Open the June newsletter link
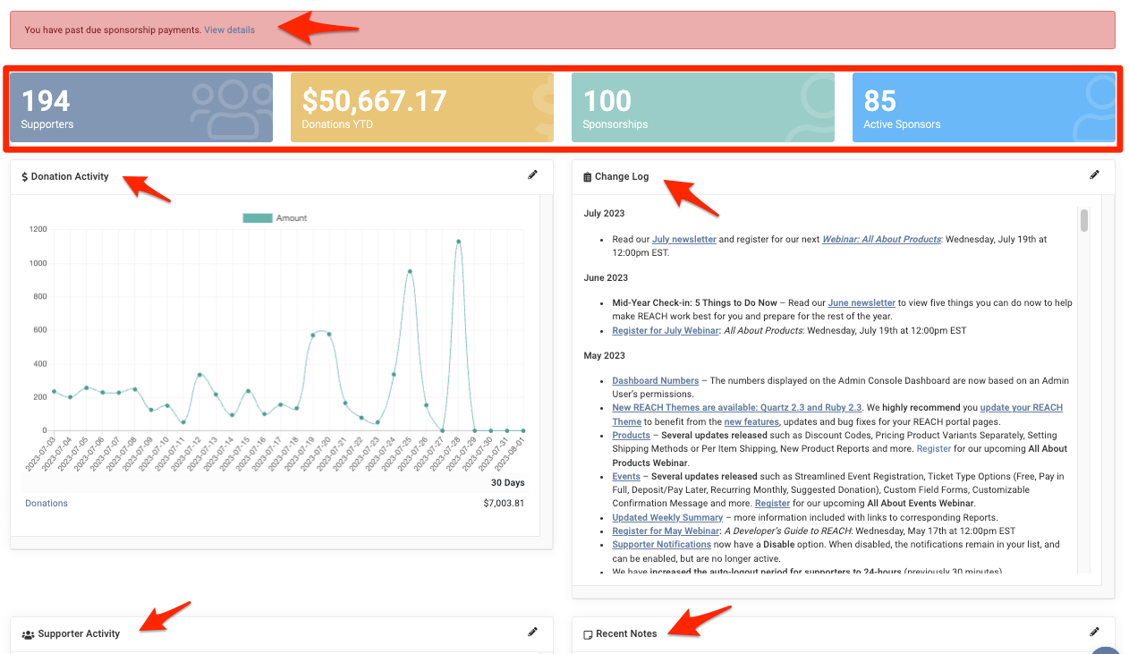 click(x=862, y=302)
